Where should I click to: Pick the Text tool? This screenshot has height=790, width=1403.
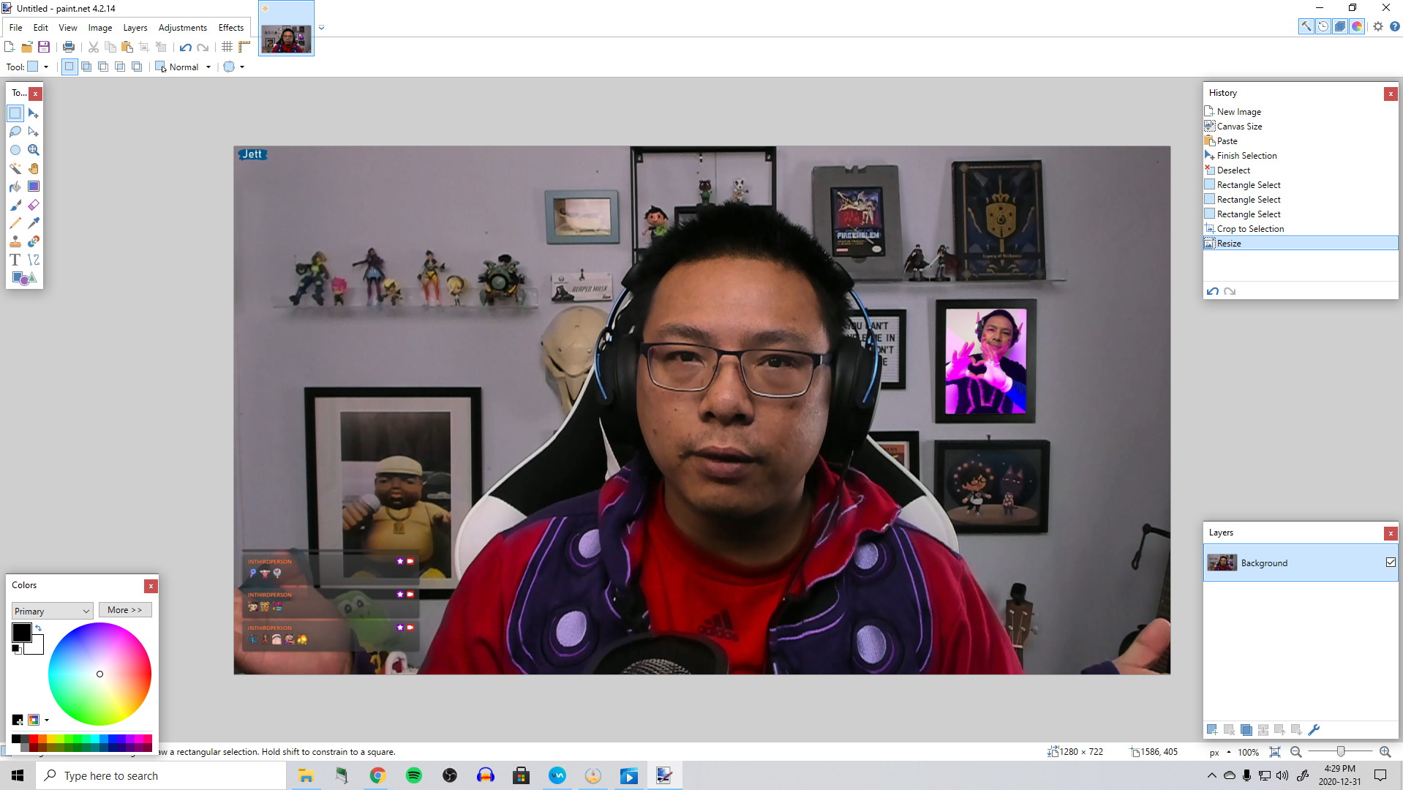coord(15,260)
